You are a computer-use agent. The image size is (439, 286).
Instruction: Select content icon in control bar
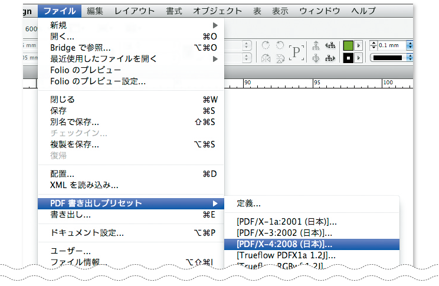[x=316, y=58]
